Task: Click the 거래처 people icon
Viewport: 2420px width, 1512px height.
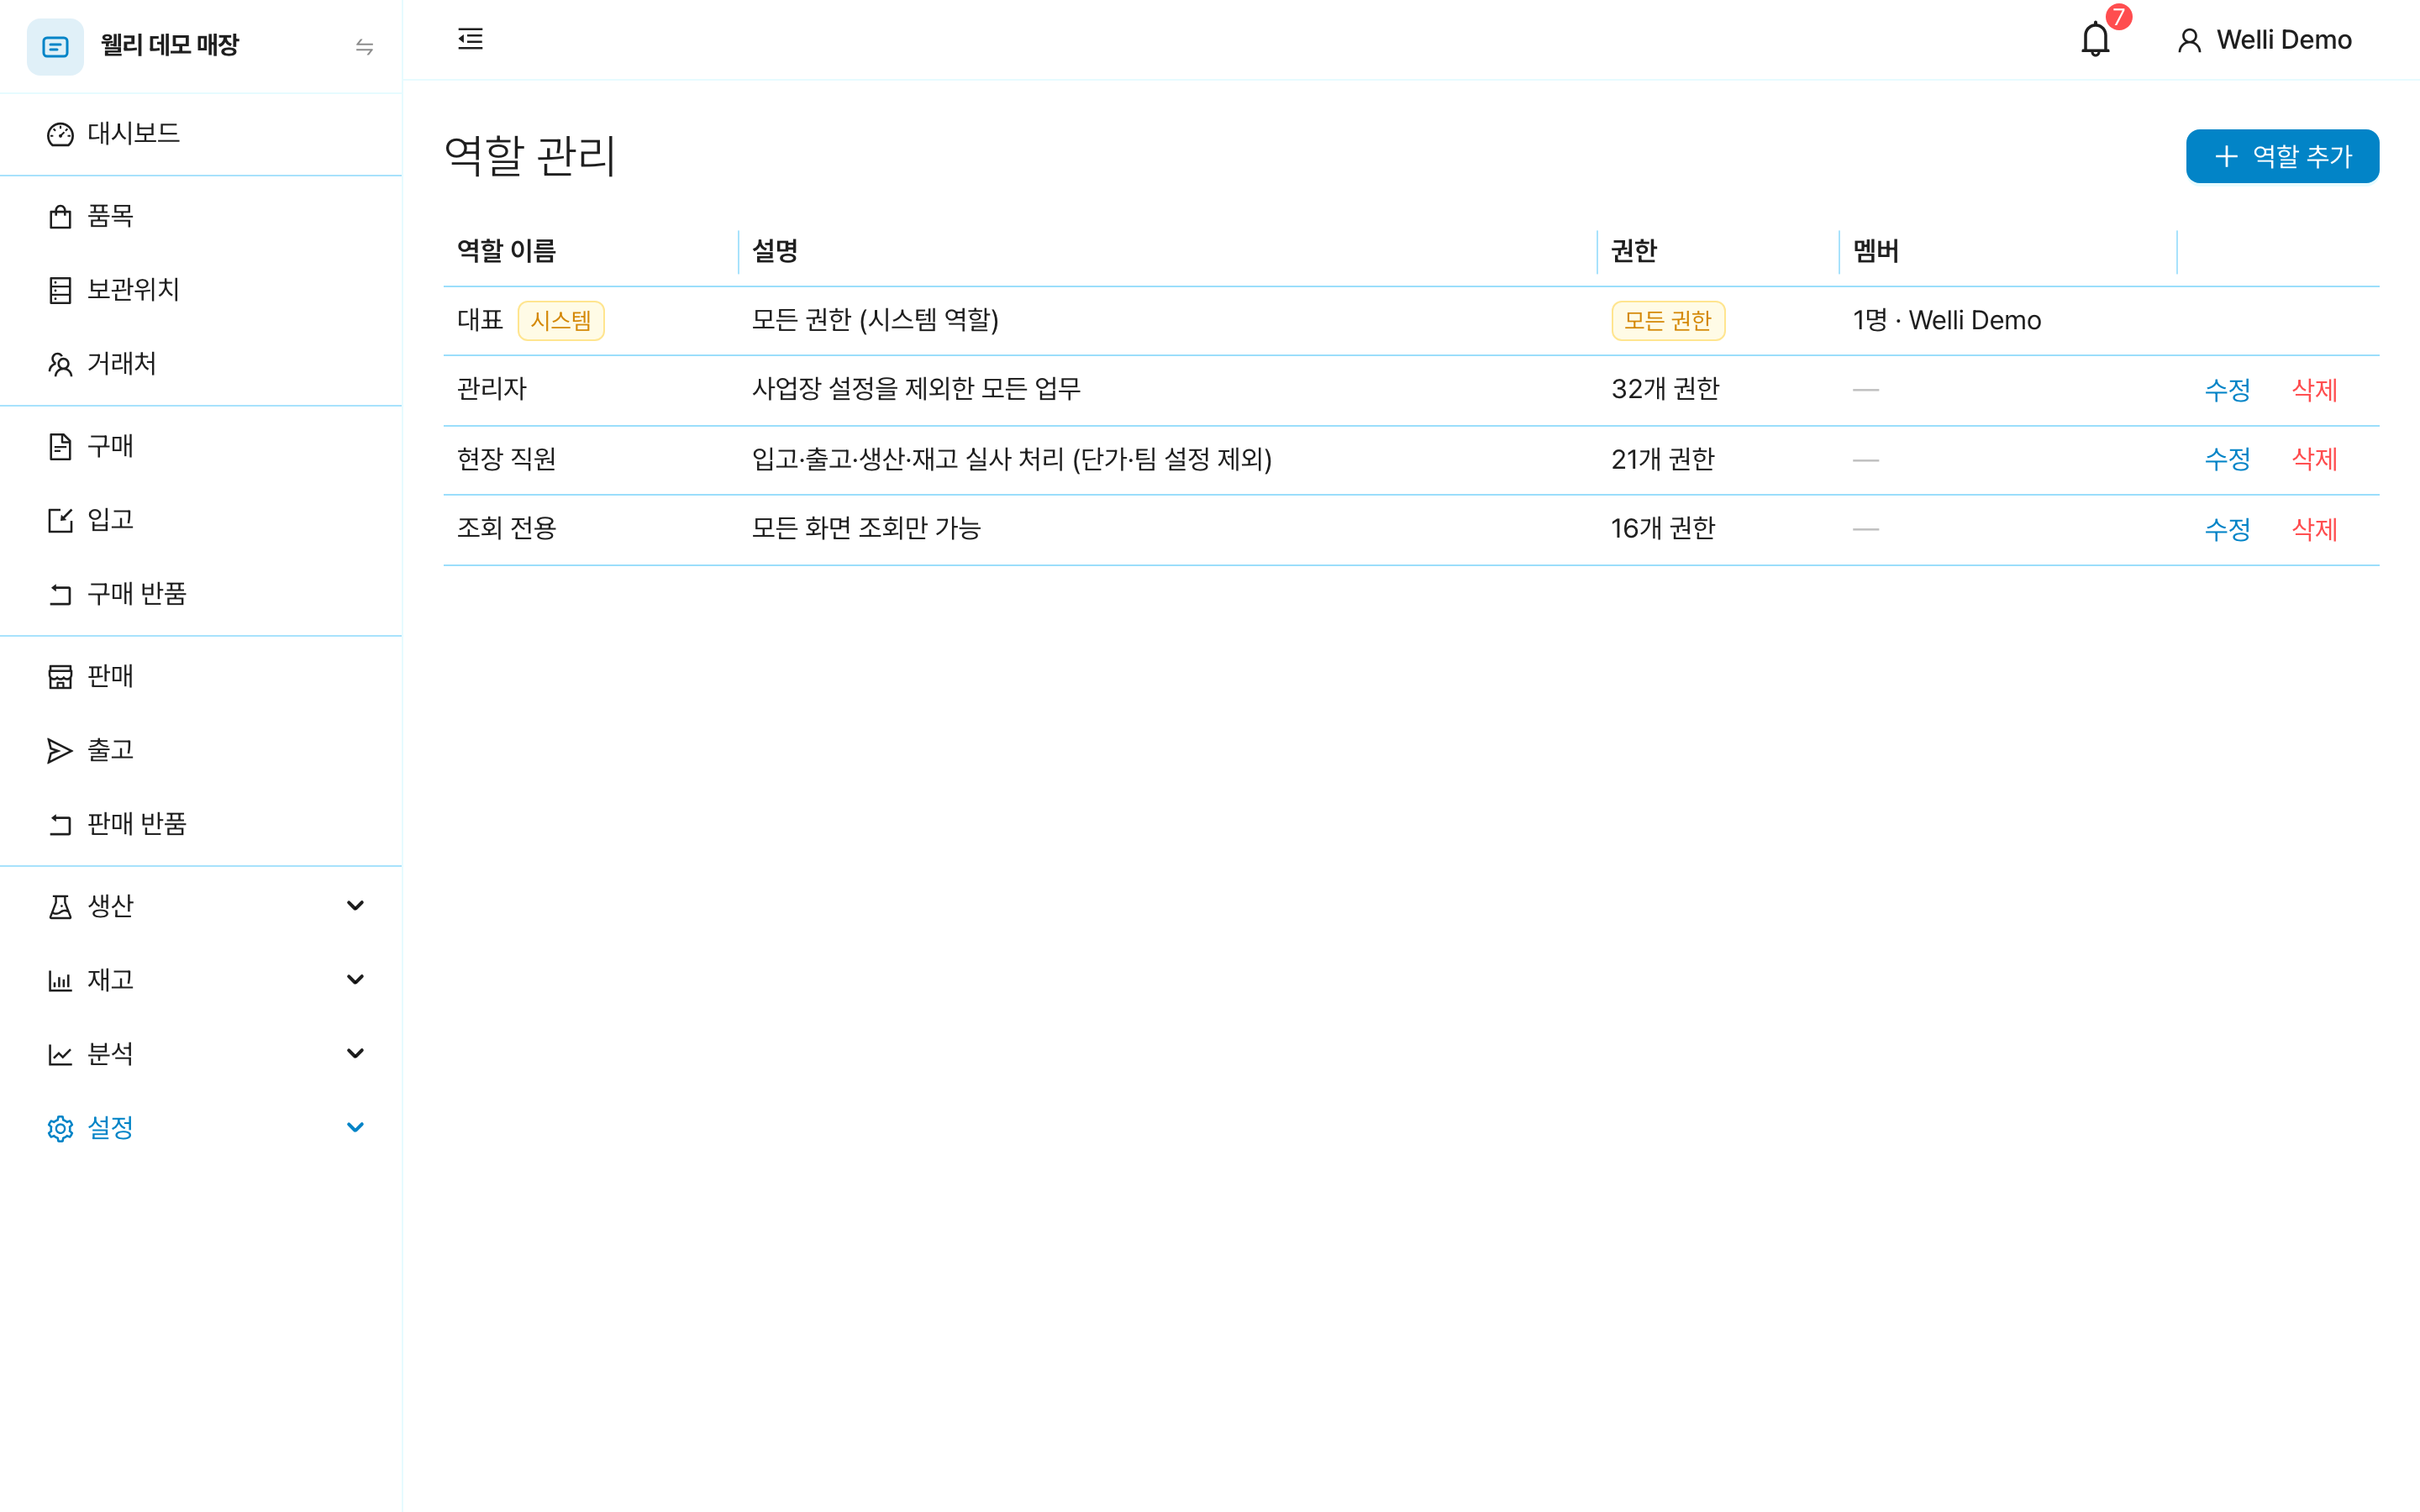Action: point(60,364)
